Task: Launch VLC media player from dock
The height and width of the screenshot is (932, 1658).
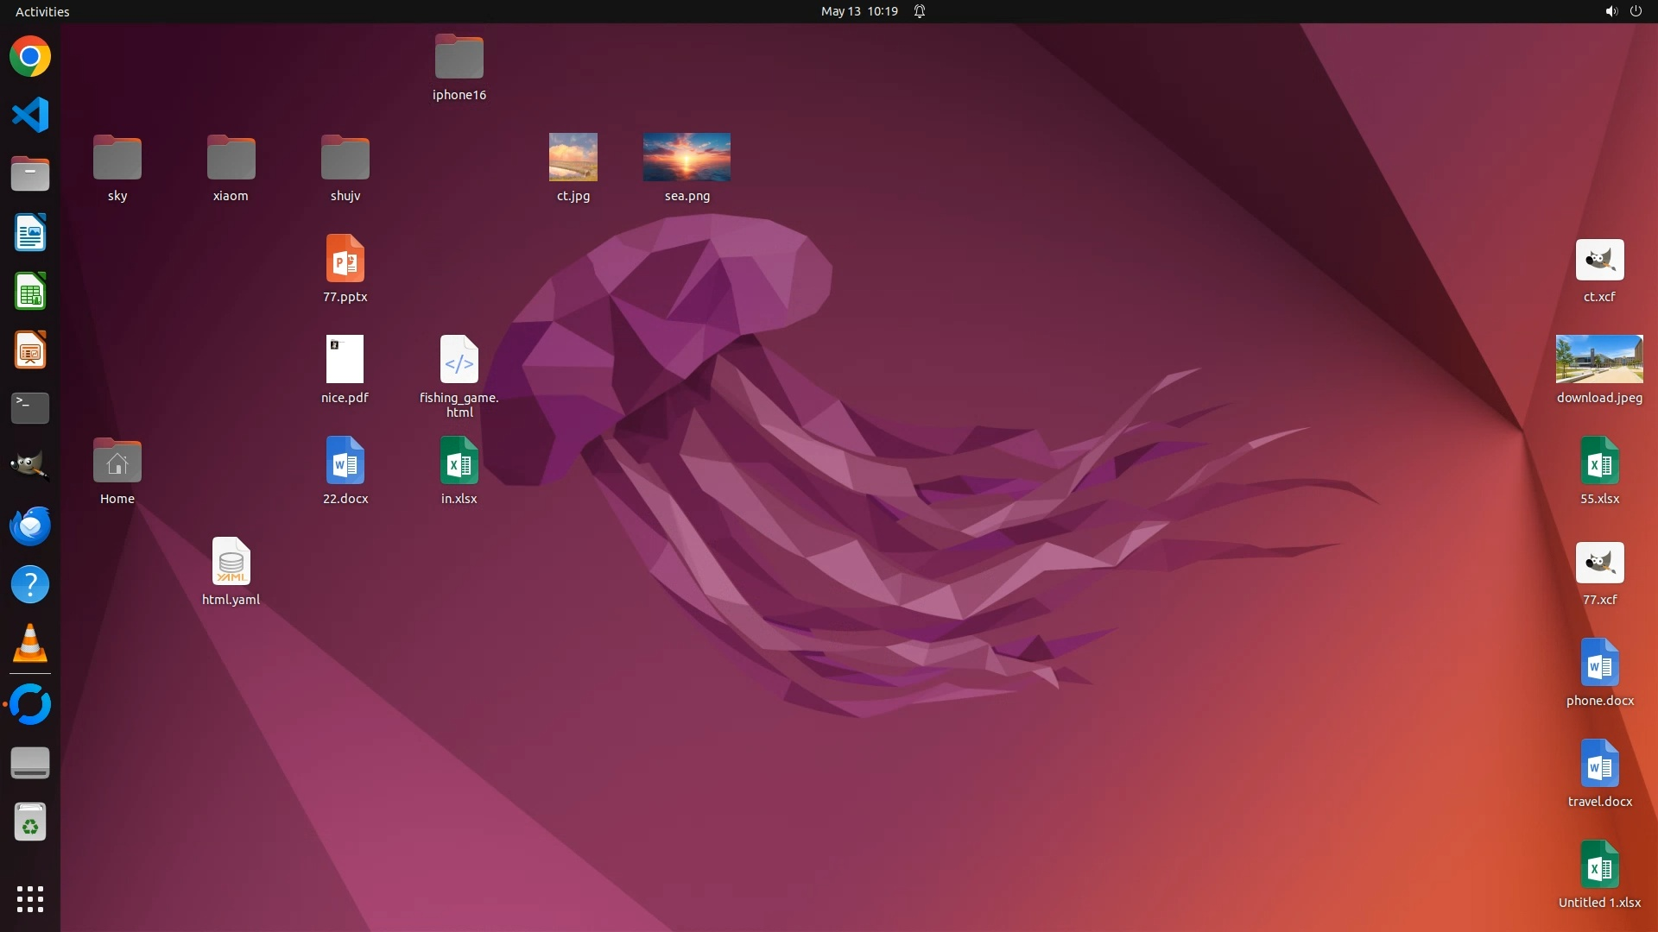Action: (30, 644)
